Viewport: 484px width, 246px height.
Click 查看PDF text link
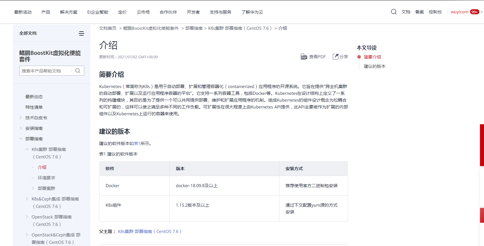pos(317,57)
